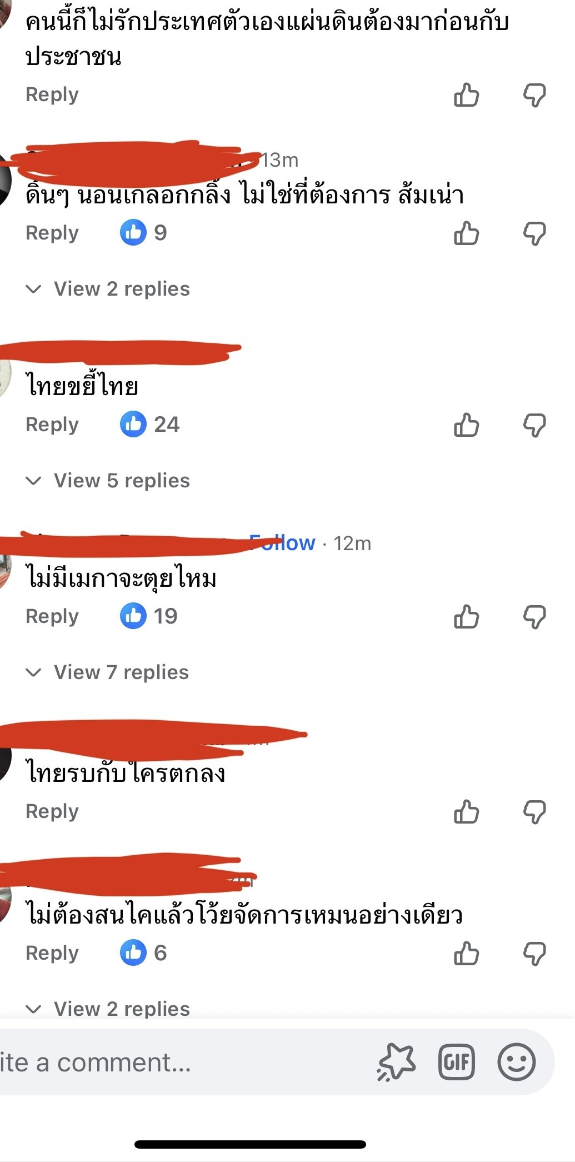The image size is (575, 1162).
Task: Expand View 7 replies
Action: pyautogui.click(x=107, y=672)
